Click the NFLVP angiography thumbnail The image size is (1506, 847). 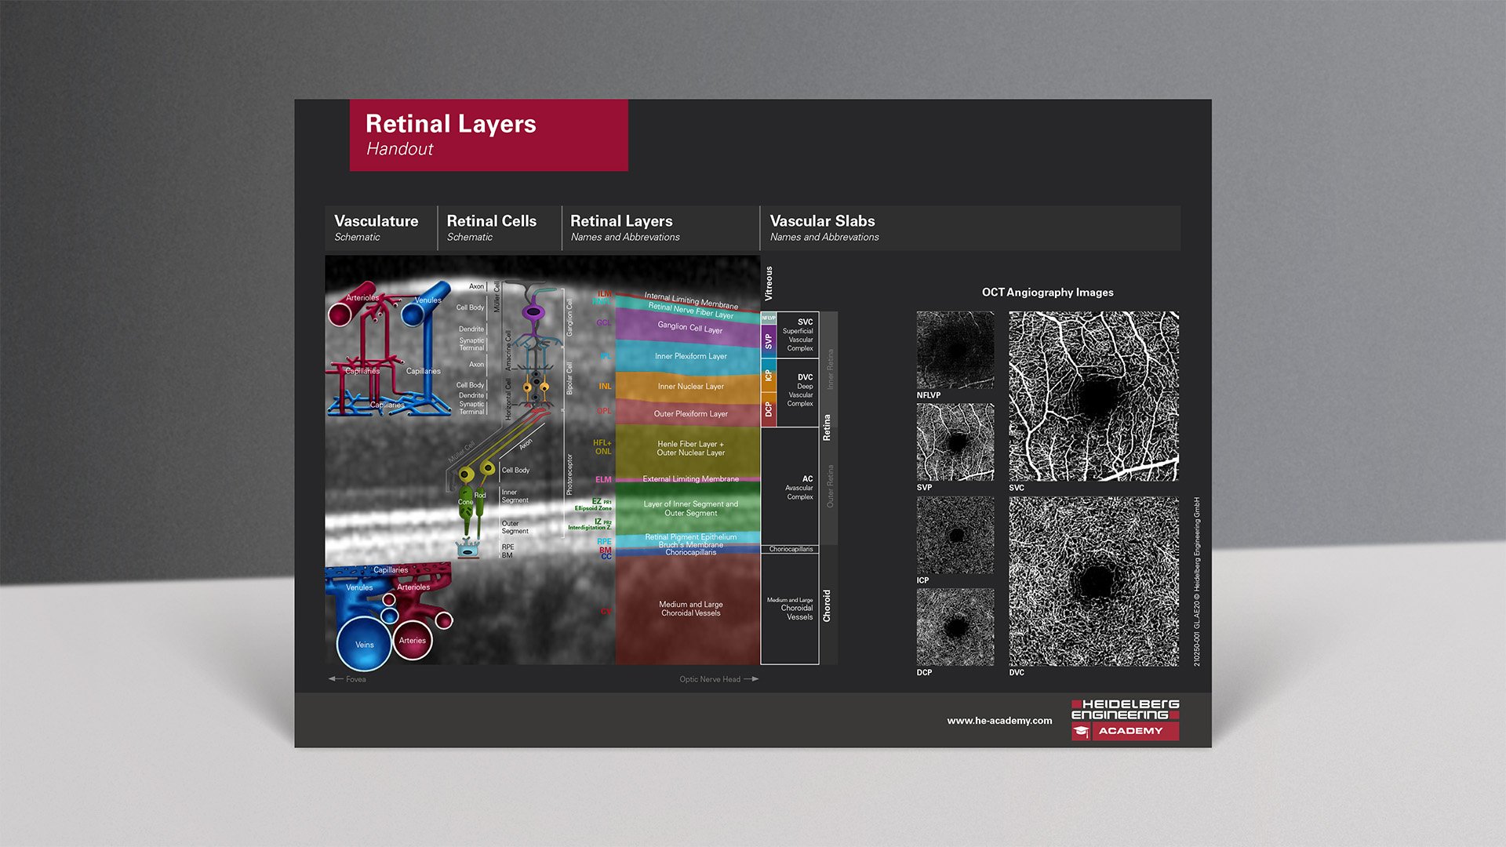click(x=955, y=350)
